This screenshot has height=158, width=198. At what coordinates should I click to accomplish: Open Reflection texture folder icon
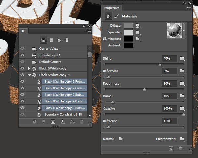point(182,71)
